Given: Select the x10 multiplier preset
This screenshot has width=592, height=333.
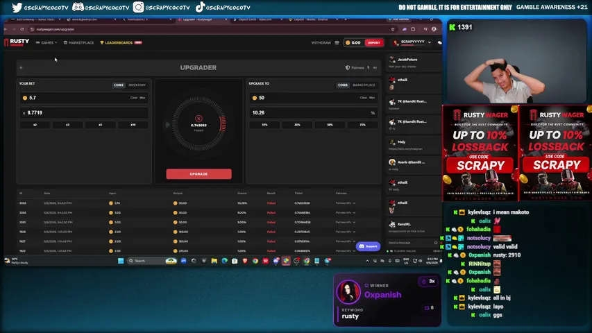Looking at the screenshot, I should click(133, 125).
